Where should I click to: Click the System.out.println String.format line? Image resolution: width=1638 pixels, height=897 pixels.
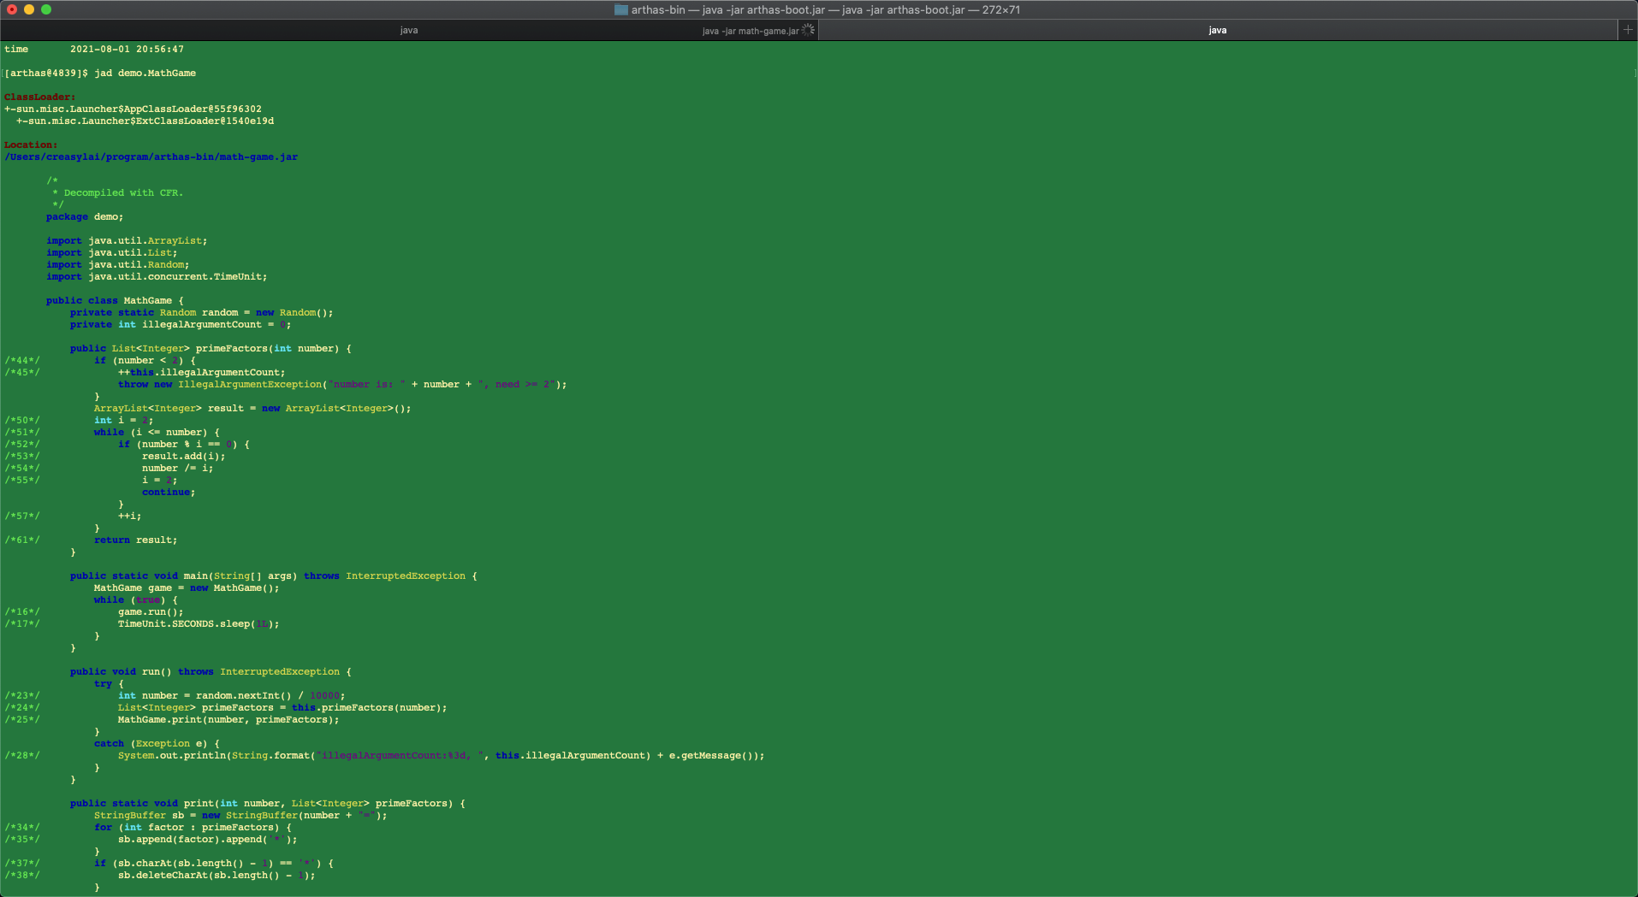(441, 756)
